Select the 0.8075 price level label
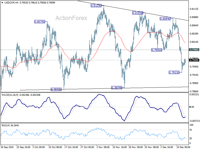Viewport: 200px width, 150px height. [x=39, y=22]
